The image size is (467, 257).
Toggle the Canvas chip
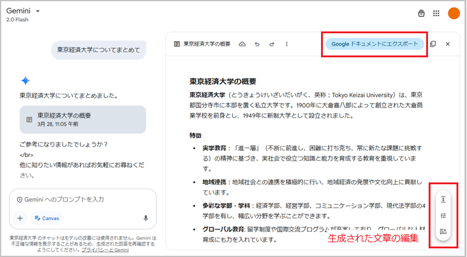coord(47,218)
